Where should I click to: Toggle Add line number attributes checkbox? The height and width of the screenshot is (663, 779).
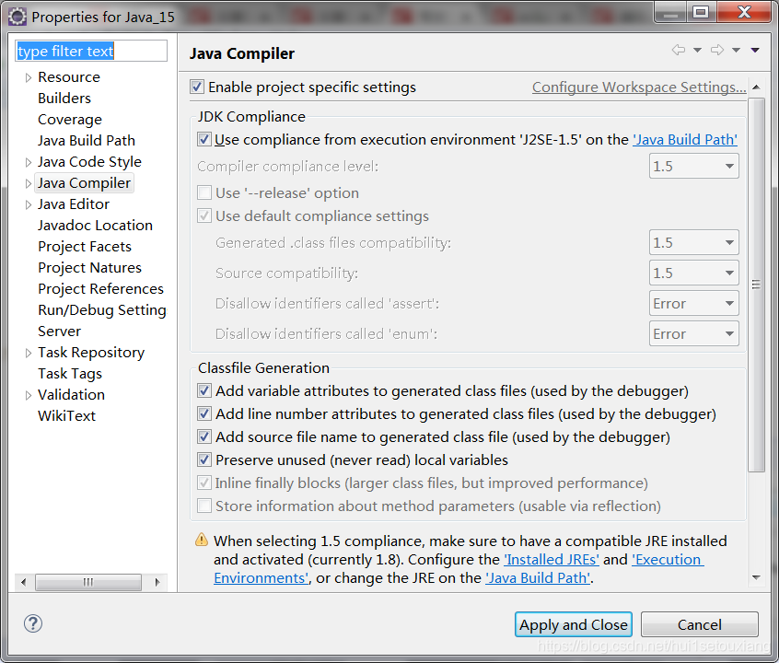coord(204,413)
